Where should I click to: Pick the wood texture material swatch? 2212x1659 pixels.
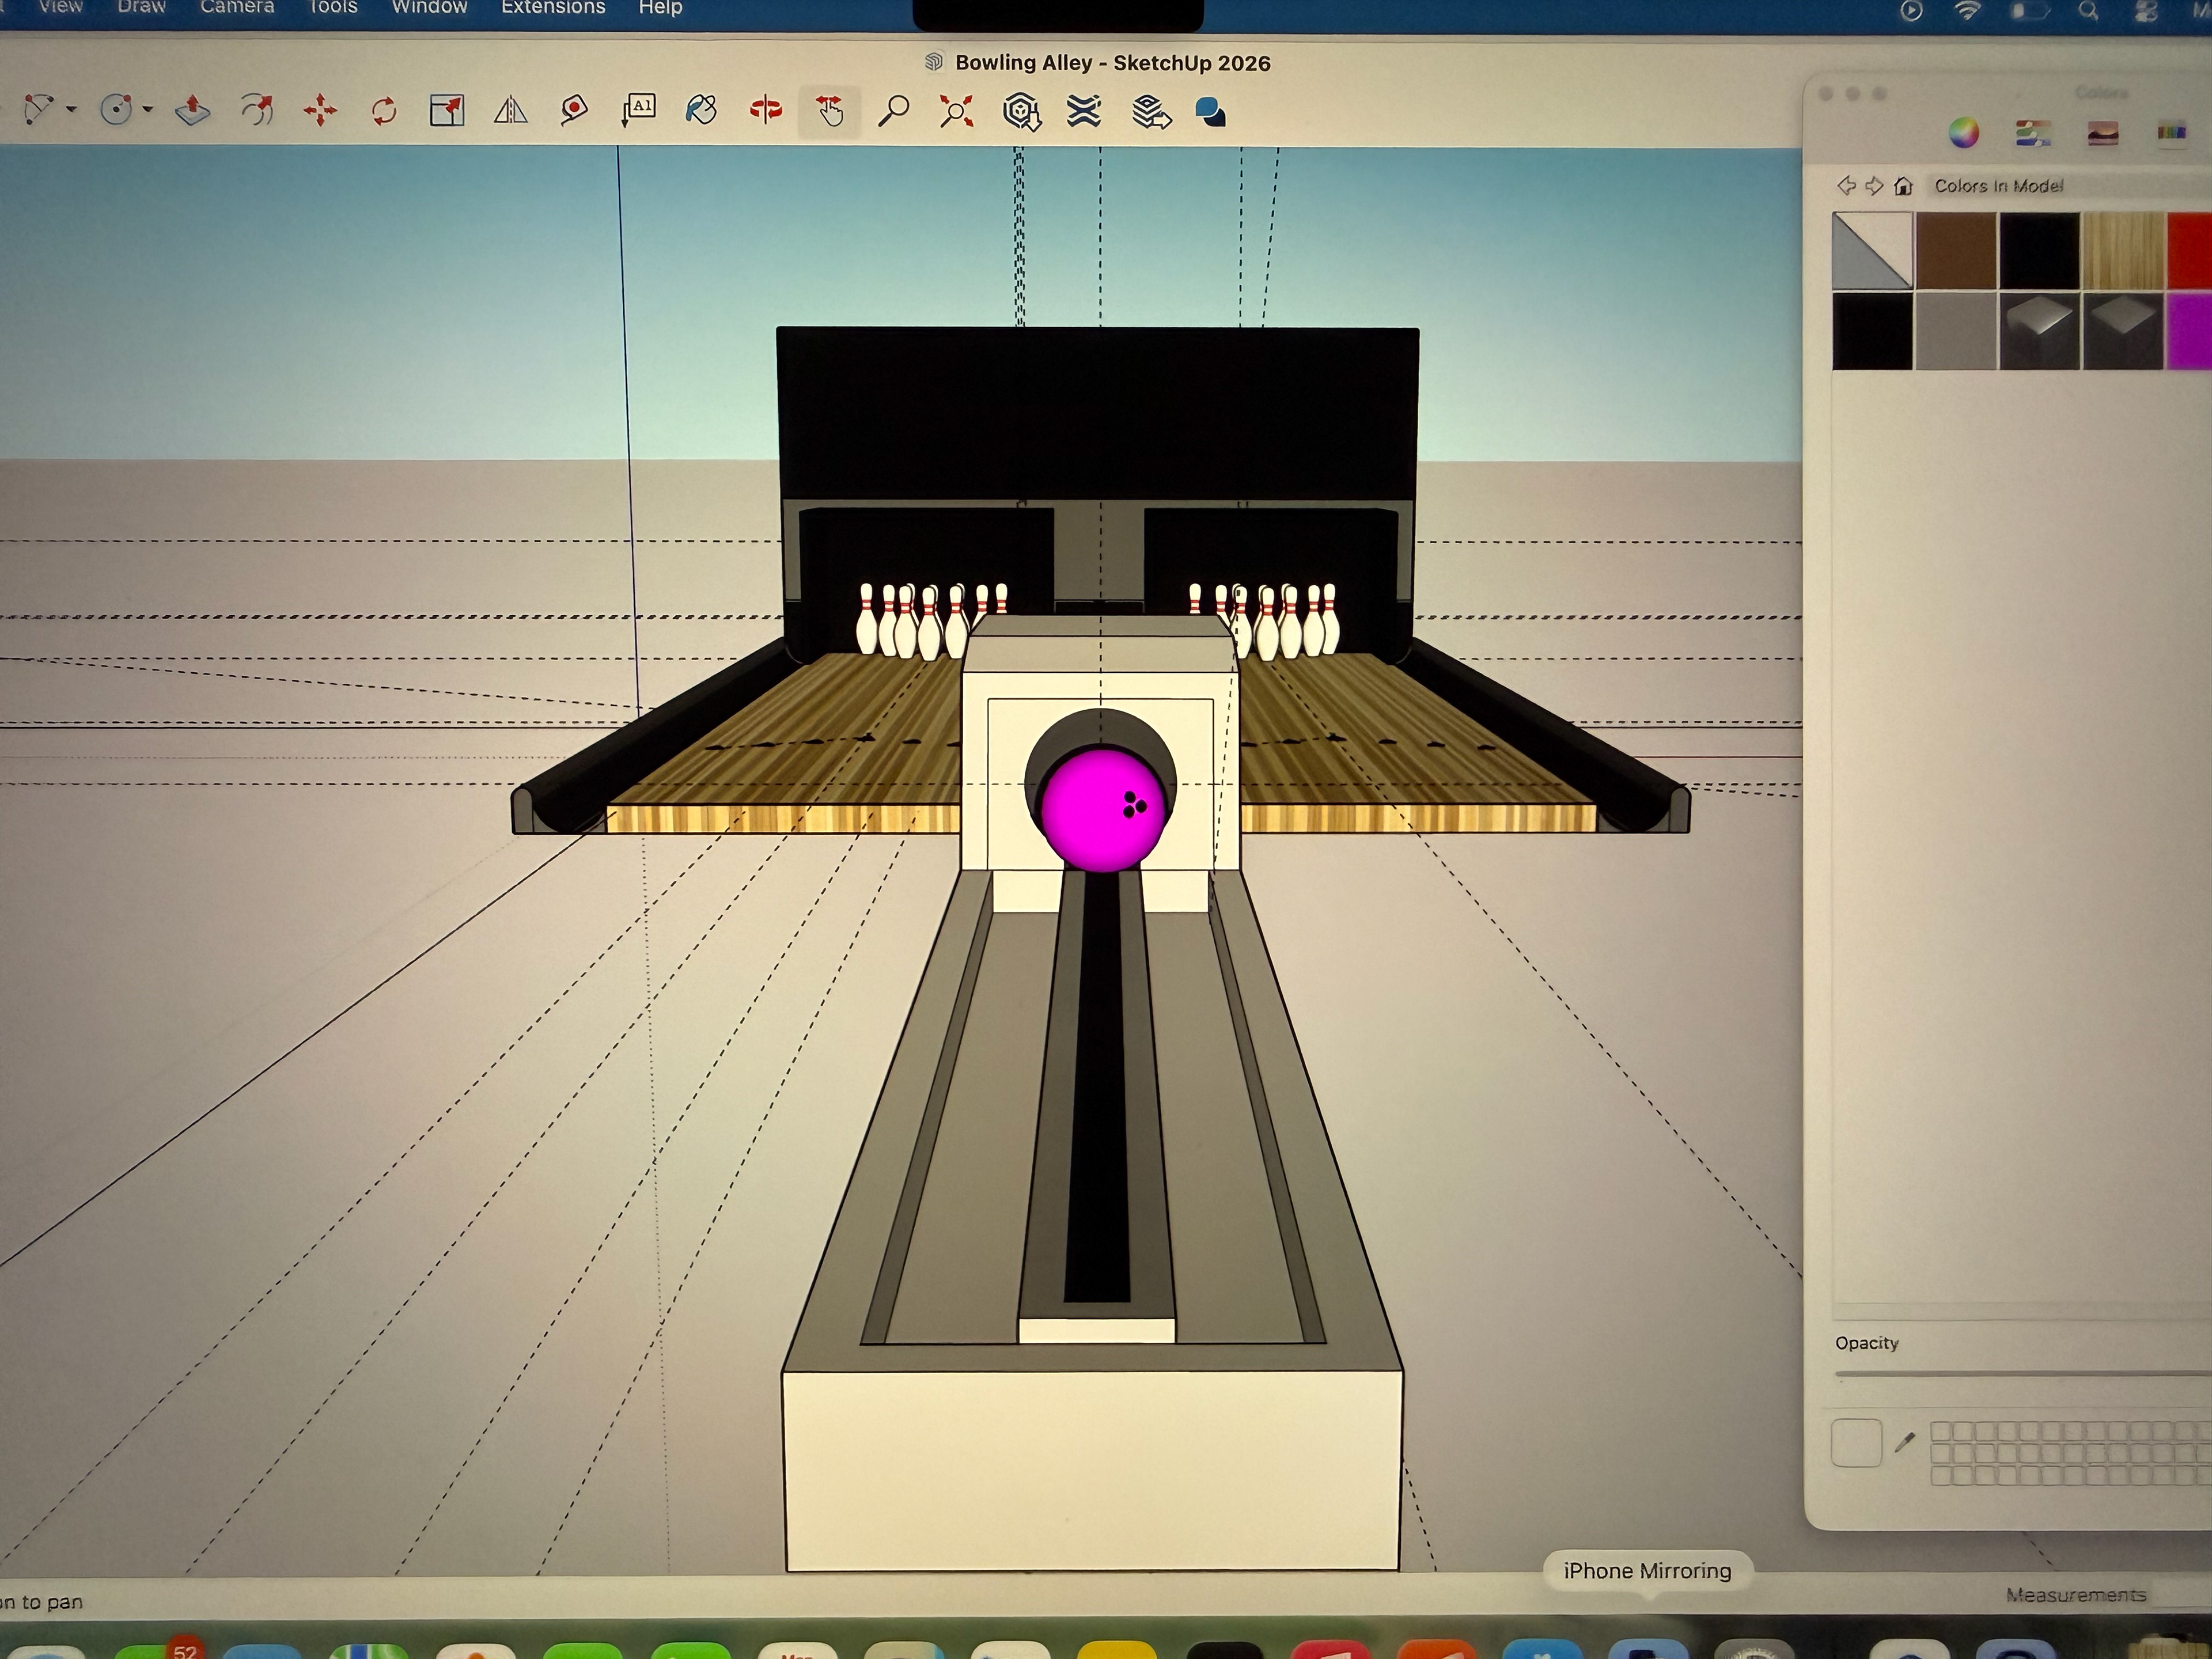pyautogui.click(x=2123, y=250)
